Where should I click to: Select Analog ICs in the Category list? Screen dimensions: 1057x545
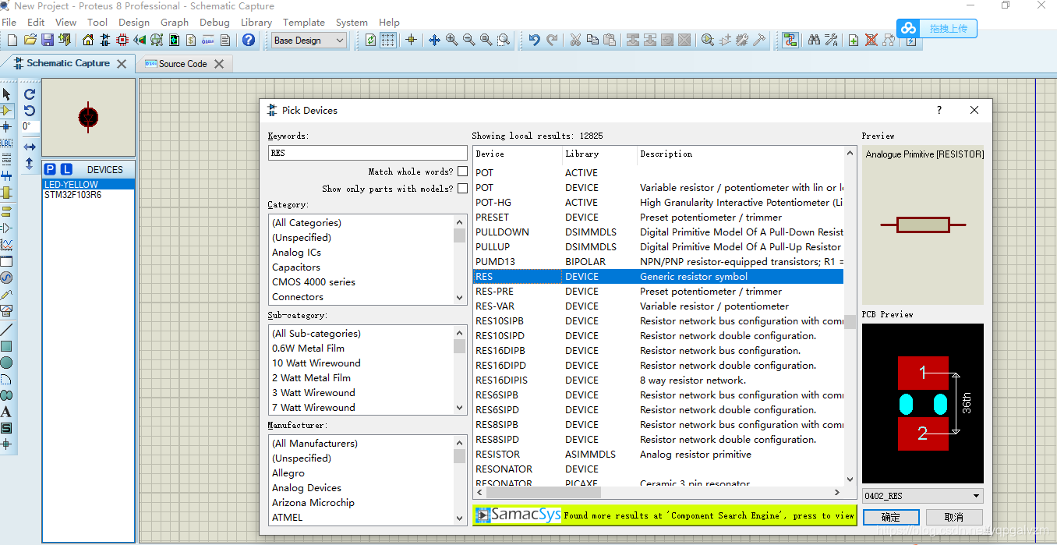pos(296,253)
